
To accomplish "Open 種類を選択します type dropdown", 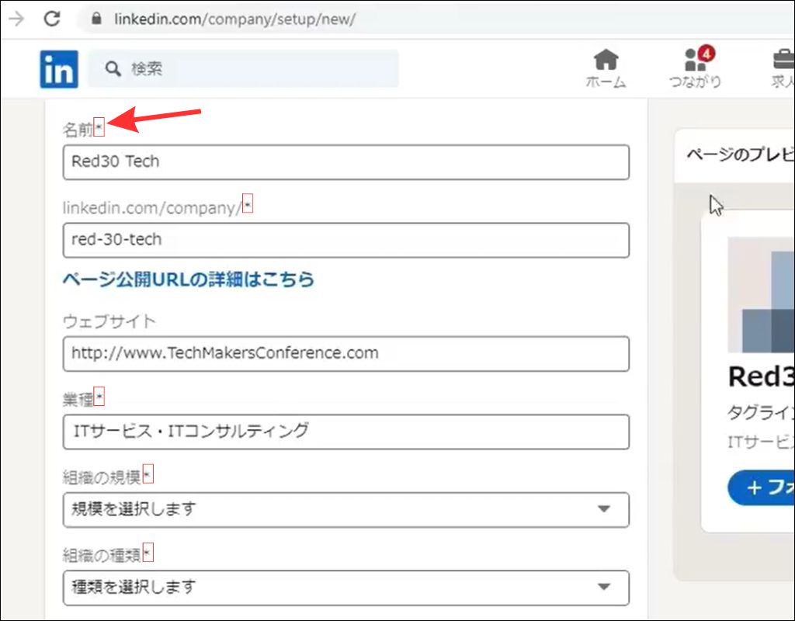I will 345,588.
